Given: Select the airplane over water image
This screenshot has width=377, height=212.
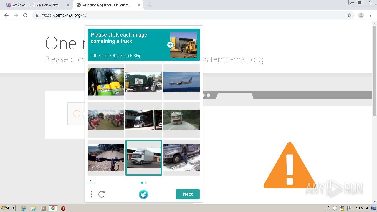Looking at the screenshot, I should (x=181, y=82).
